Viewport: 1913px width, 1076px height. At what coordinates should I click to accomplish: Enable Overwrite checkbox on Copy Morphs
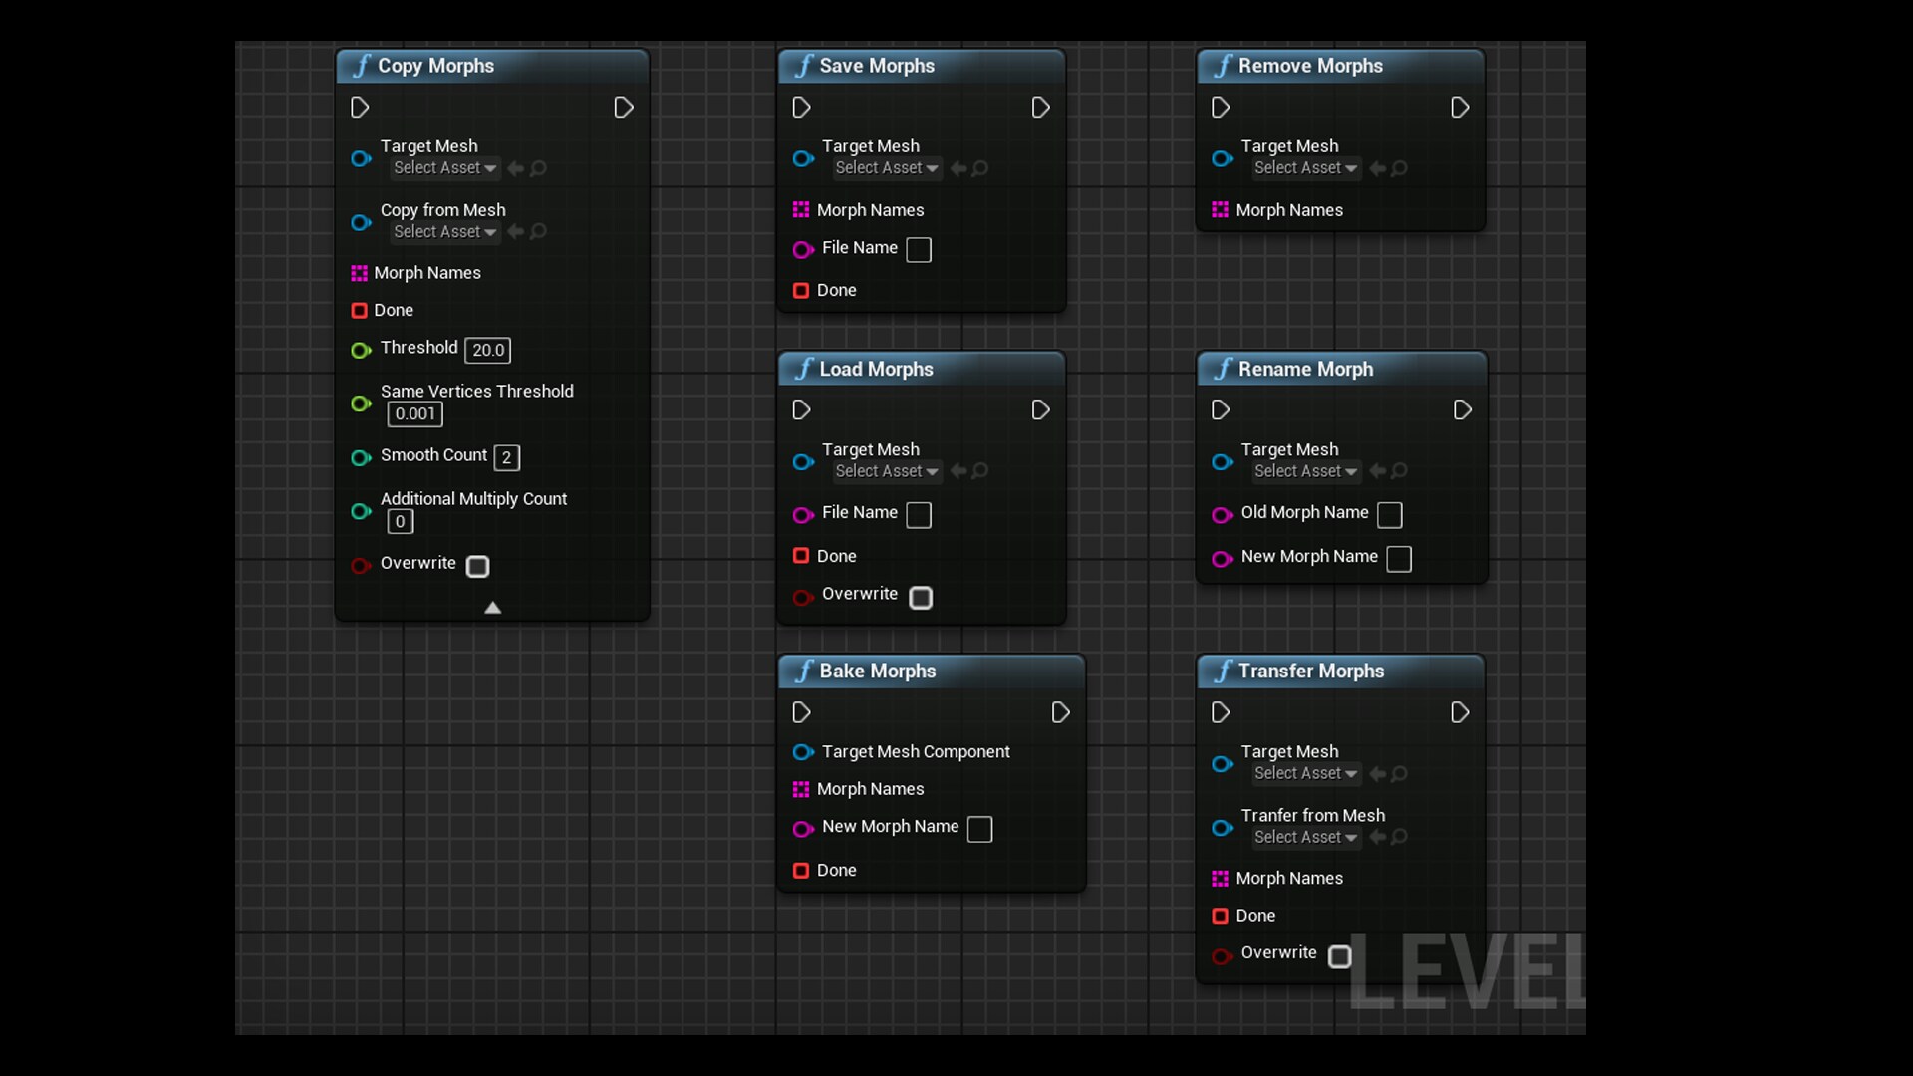pyautogui.click(x=478, y=566)
